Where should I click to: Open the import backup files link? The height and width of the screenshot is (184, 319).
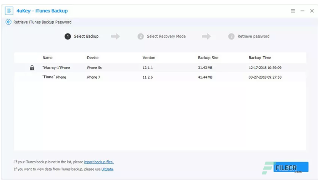(x=99, y=162)
